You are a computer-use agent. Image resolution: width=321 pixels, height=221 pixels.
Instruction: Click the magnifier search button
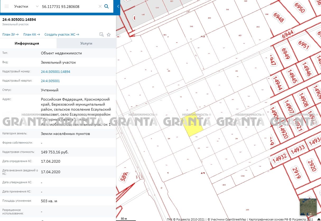click(x=107, y=6)
